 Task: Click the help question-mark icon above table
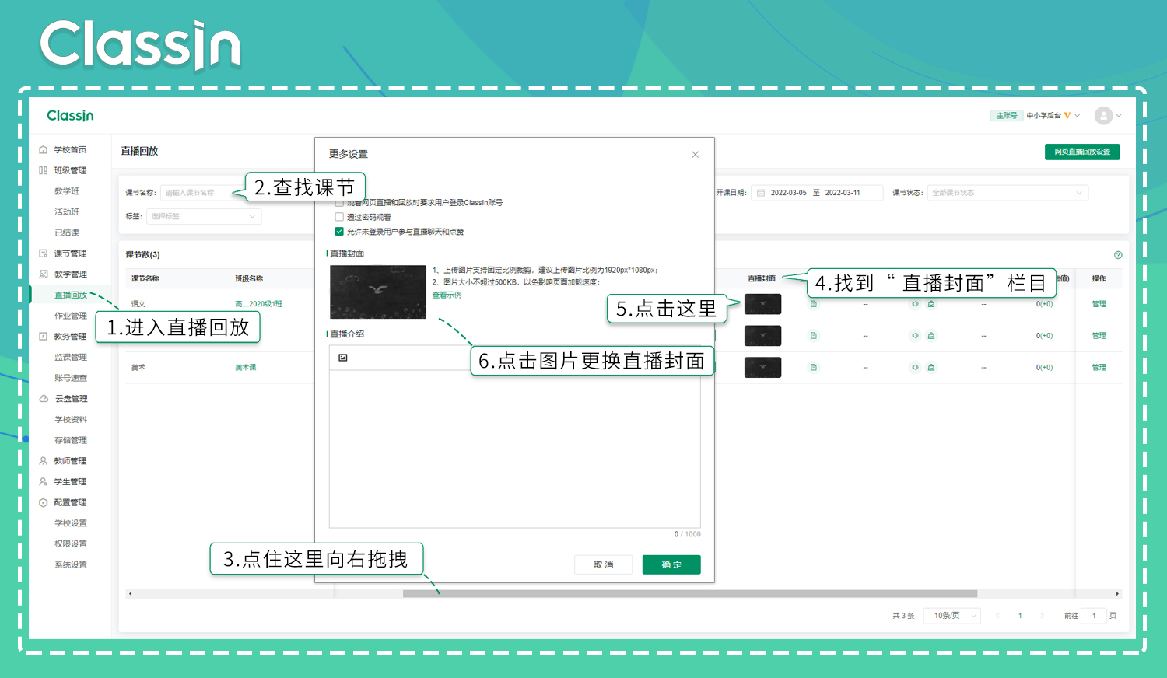click(x=1118, y=255)
